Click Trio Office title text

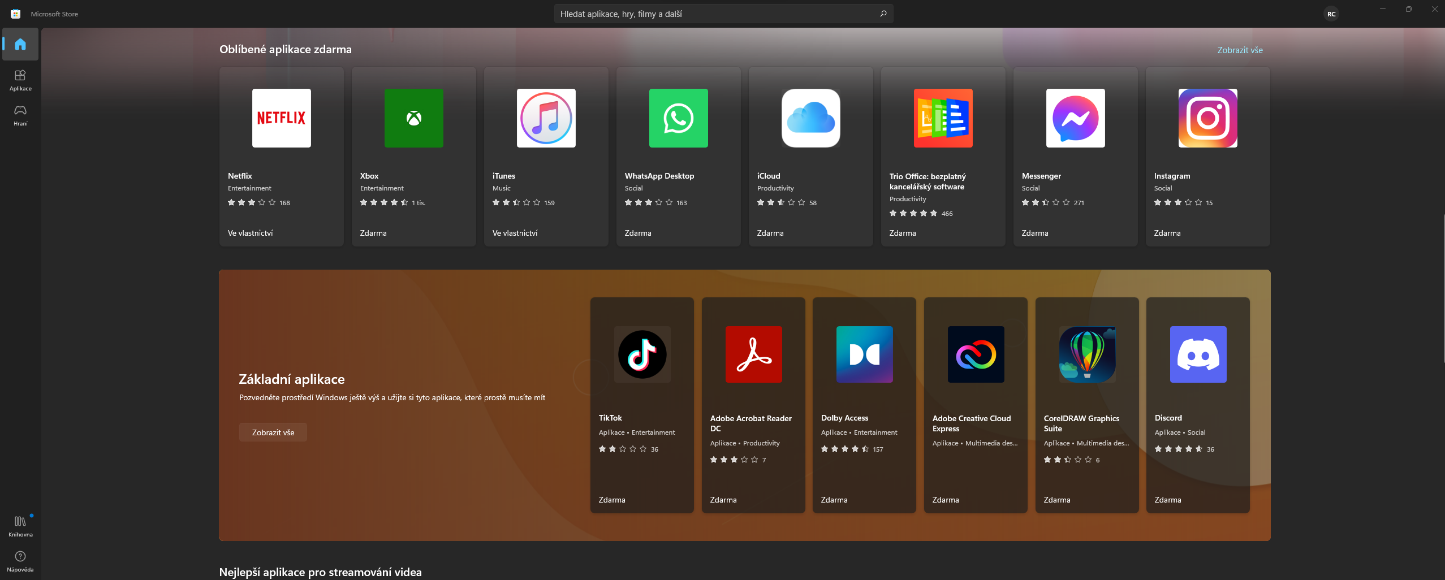point(928,181)
